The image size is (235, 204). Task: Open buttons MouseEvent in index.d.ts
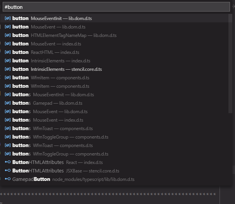coord(116,120)
